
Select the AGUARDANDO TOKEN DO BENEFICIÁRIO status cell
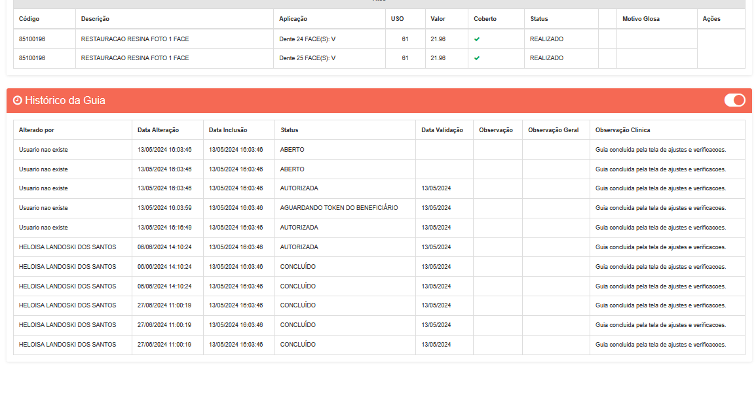pos(339,208)
